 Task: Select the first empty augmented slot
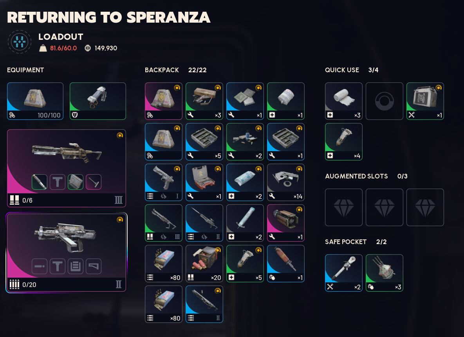tap(343, 207)
